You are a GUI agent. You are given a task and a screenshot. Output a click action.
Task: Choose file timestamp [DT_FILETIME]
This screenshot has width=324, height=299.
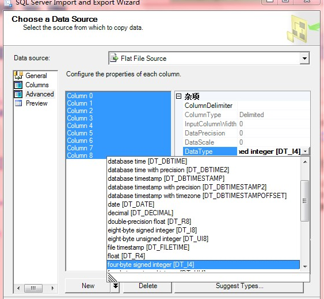click(x=204, y=247)
